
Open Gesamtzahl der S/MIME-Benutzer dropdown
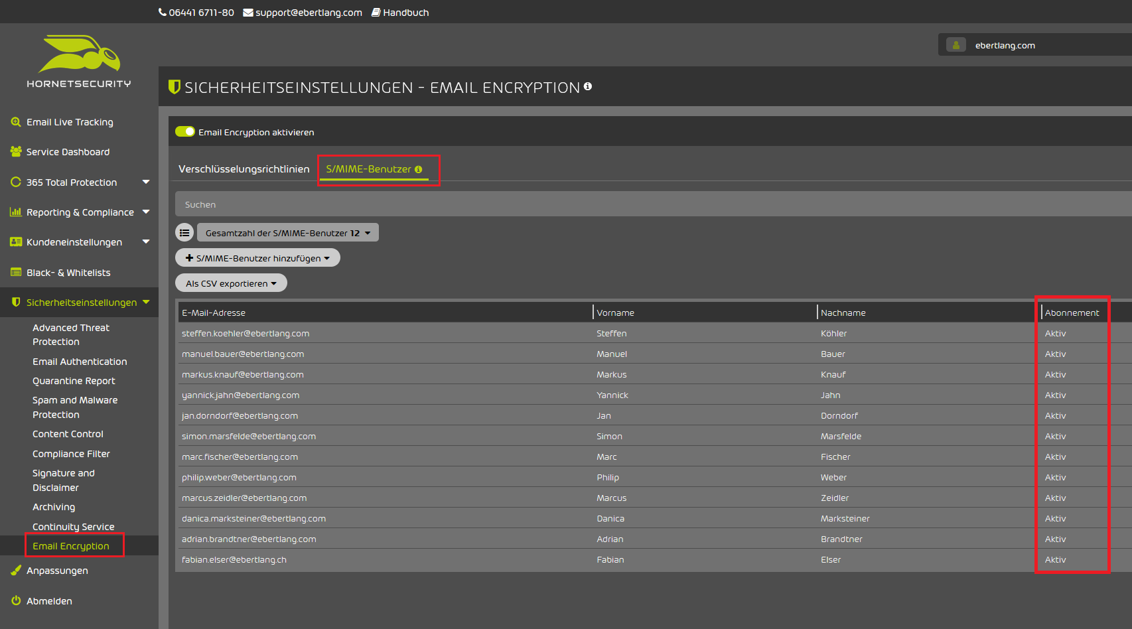click(x=288, y=233)
